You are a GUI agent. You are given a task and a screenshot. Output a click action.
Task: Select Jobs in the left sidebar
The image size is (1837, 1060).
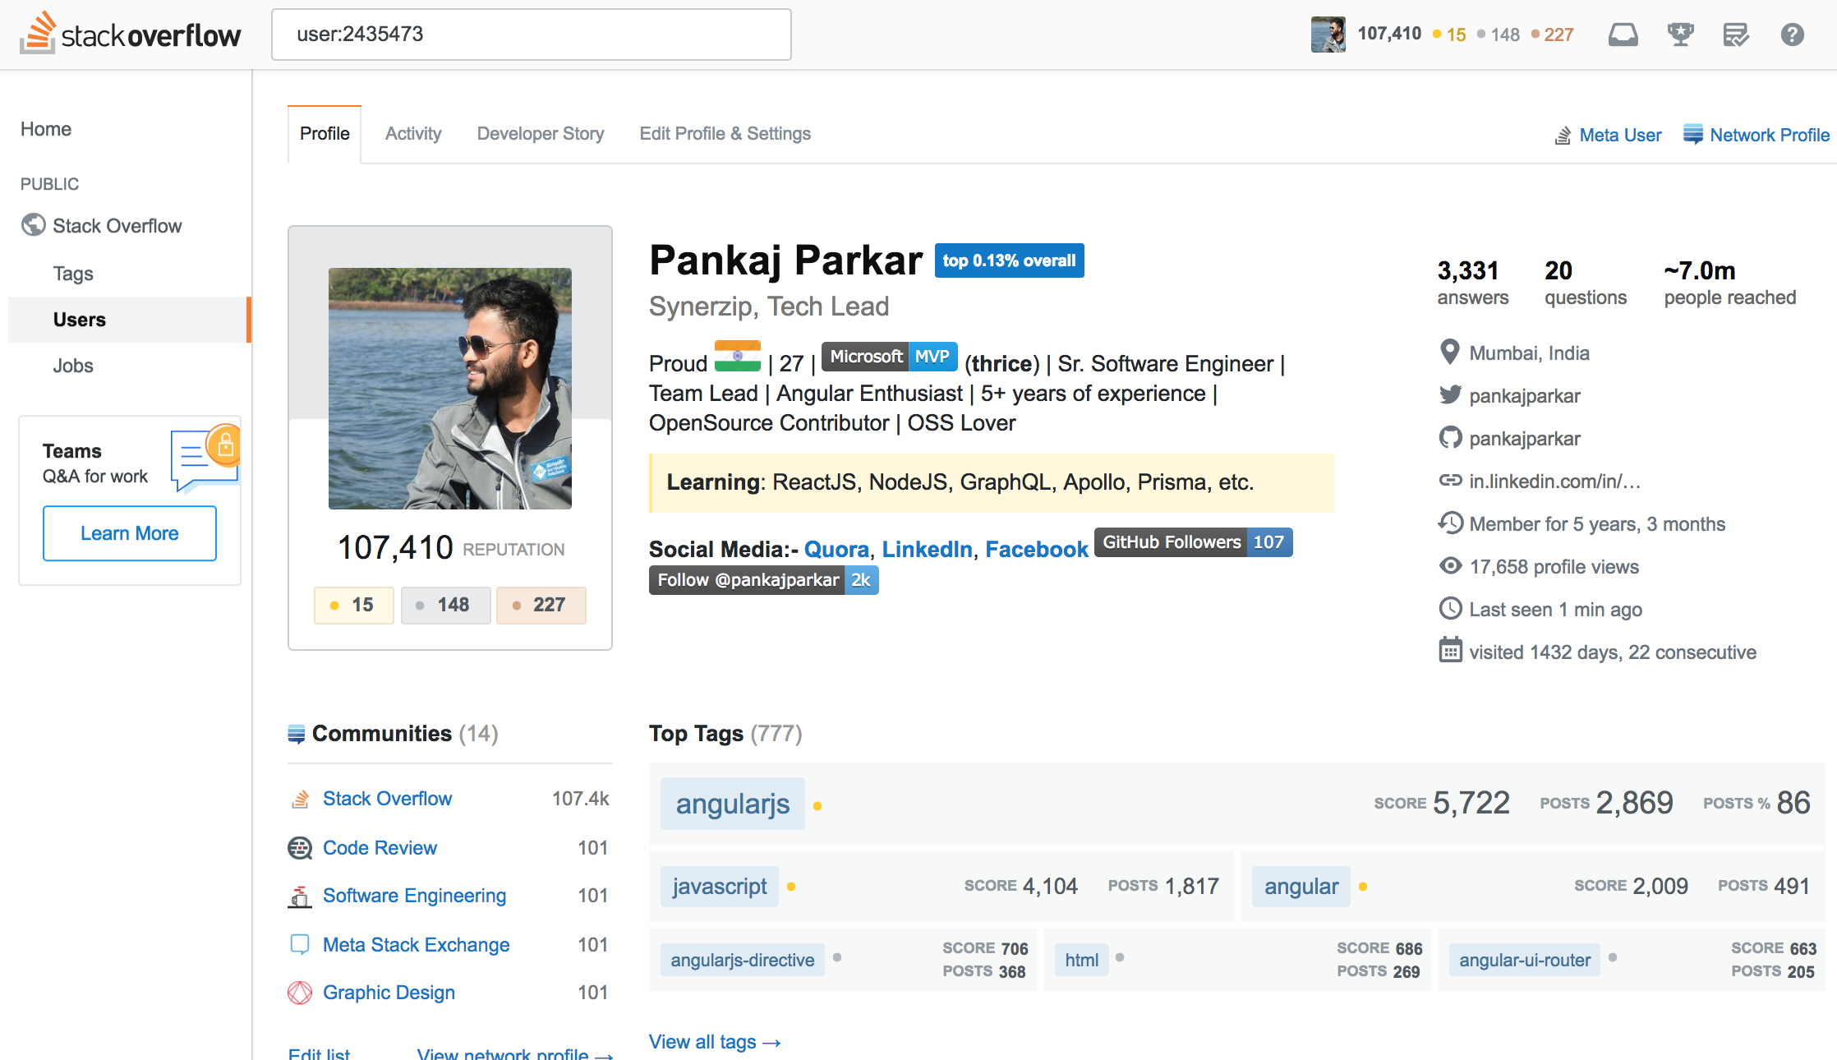73,366
